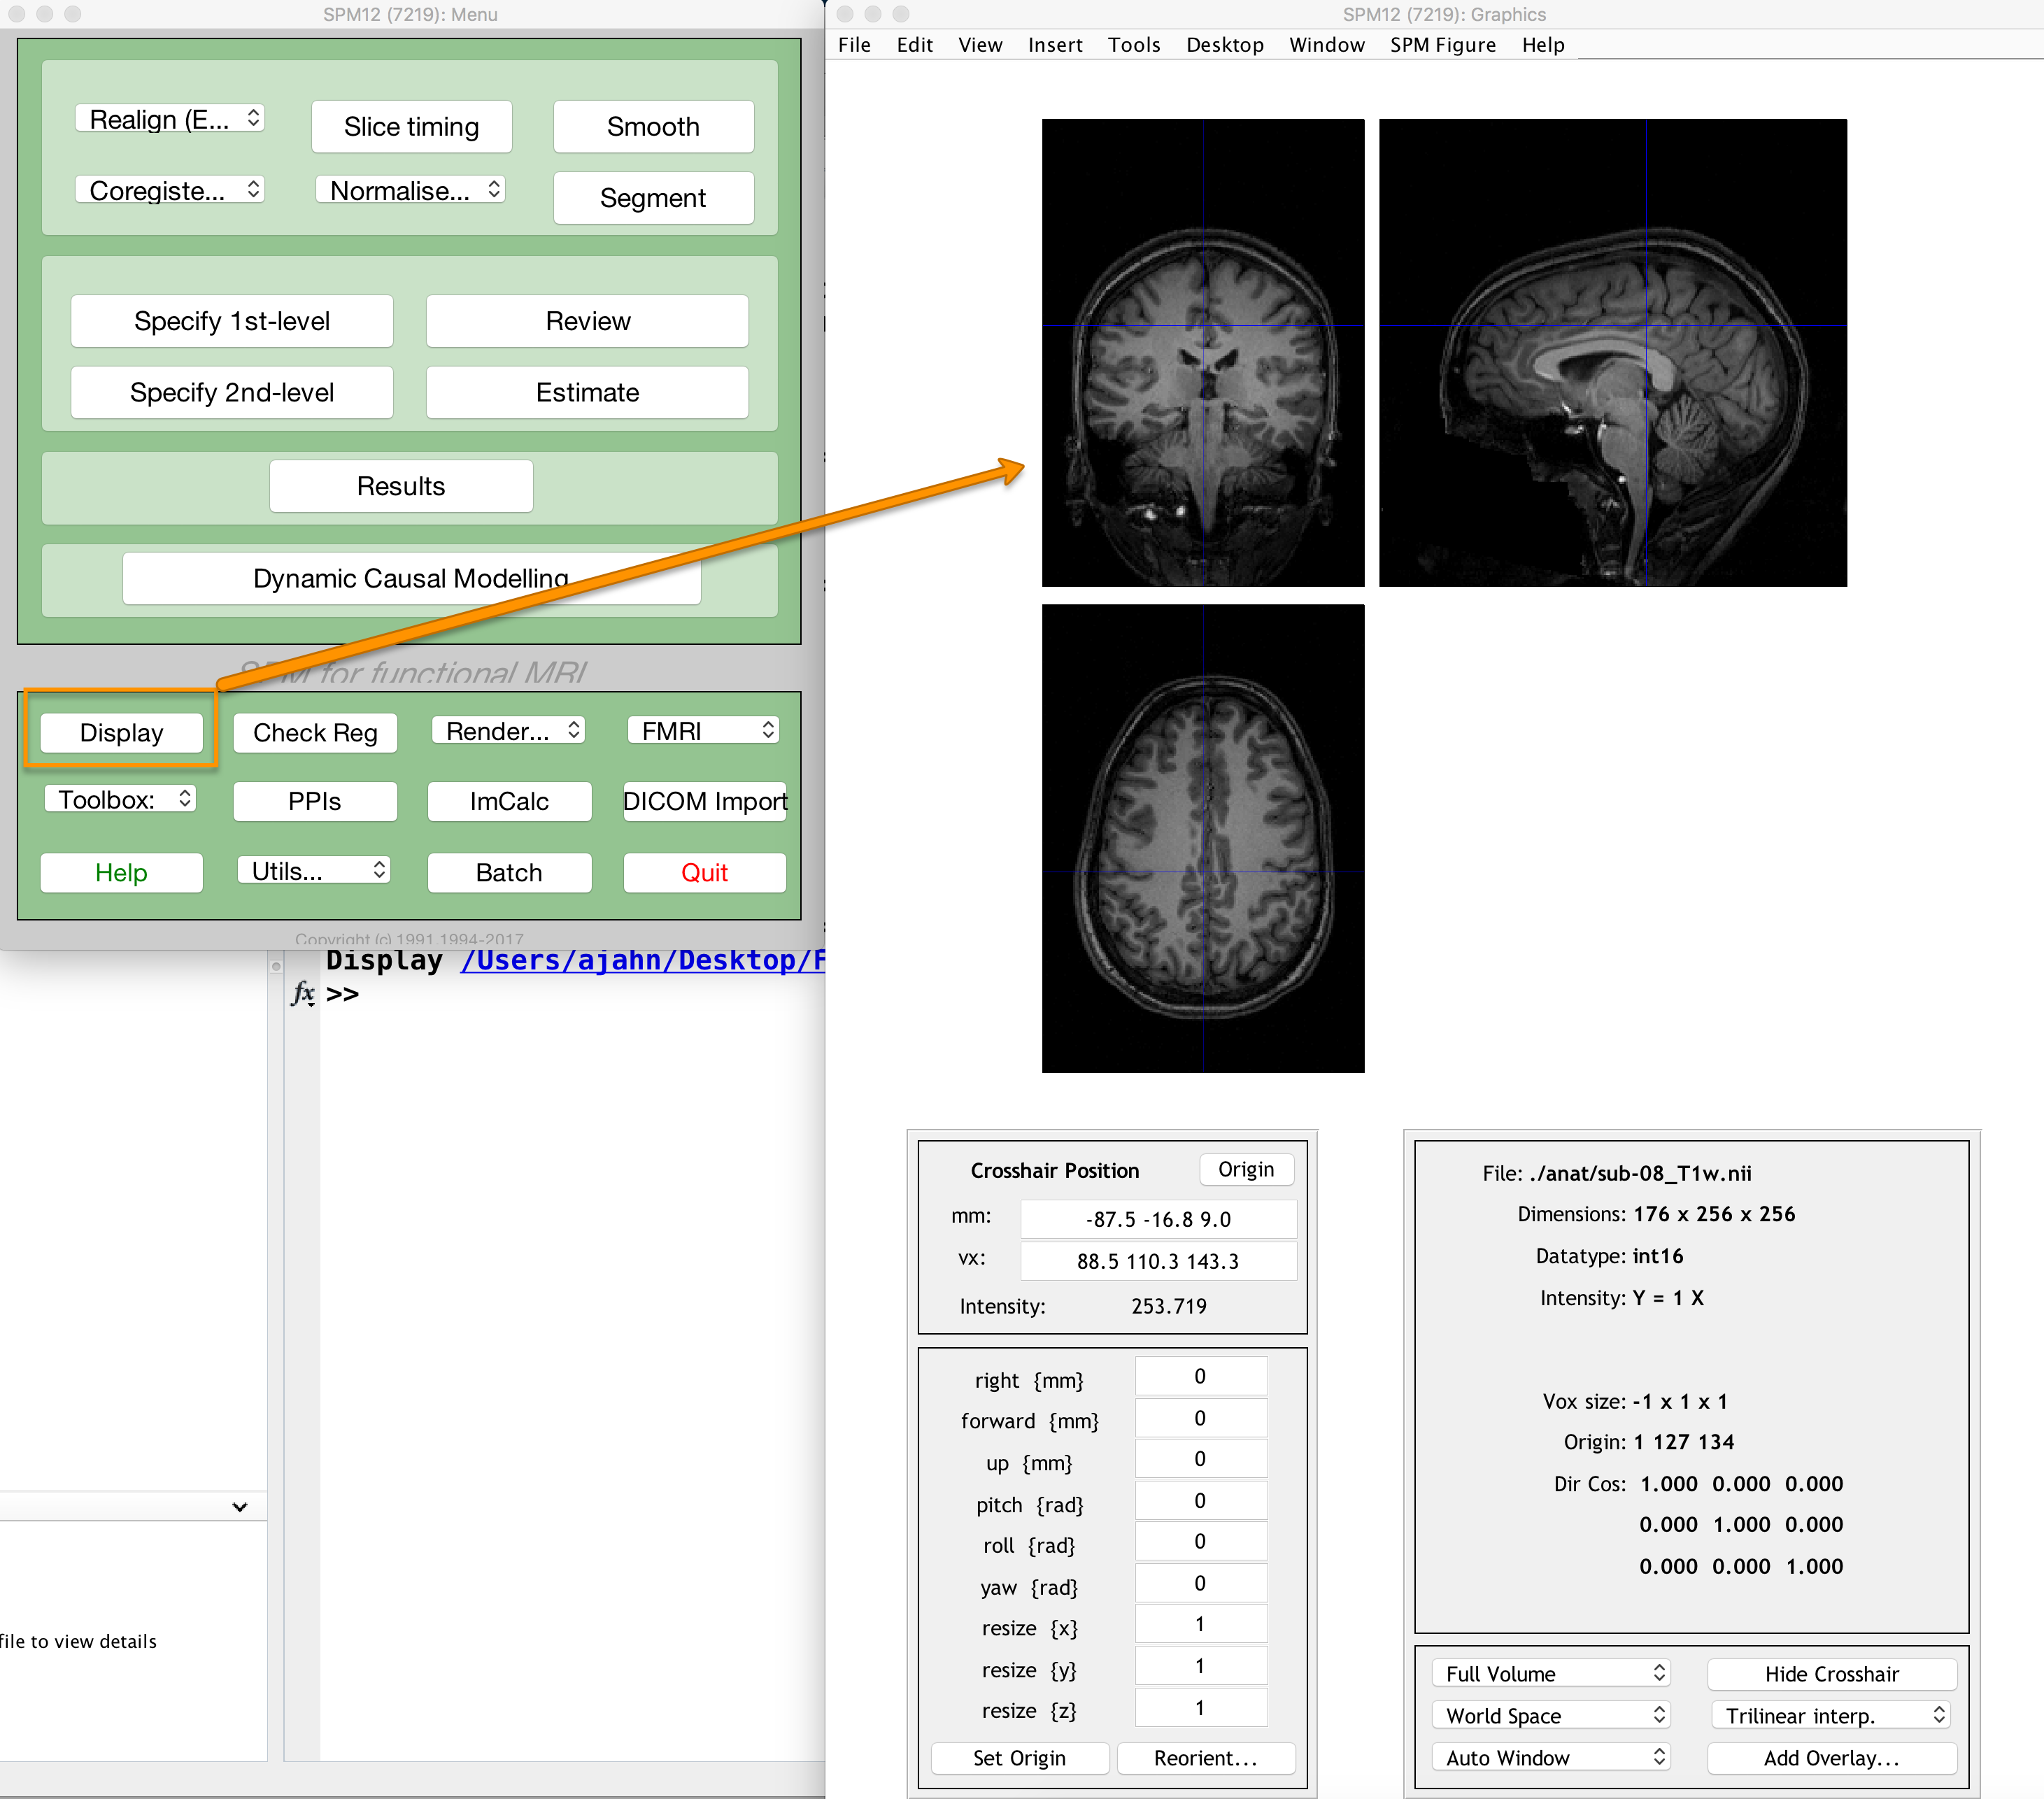This screenshot has width=2044, height=1799.
Task: Open the Full Volume dropdown
Action: pyautogui.click(x=1551, y=1673)
